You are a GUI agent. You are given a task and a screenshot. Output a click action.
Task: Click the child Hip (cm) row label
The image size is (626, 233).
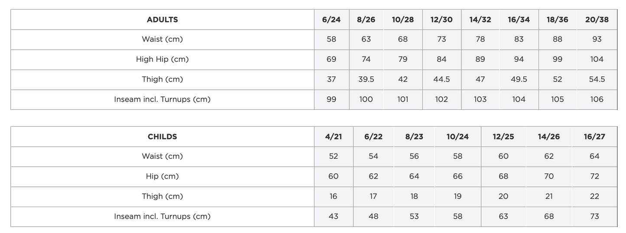(162, 176)
